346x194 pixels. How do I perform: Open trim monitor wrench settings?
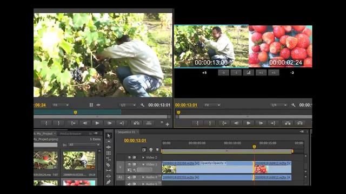[293, 105]
